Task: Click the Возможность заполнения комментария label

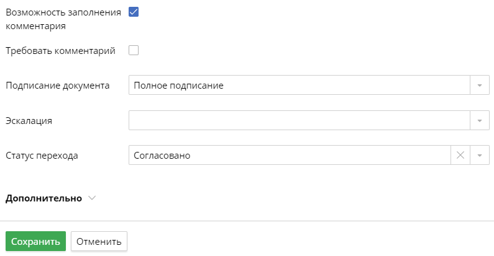Action: [x=62, y=19]
